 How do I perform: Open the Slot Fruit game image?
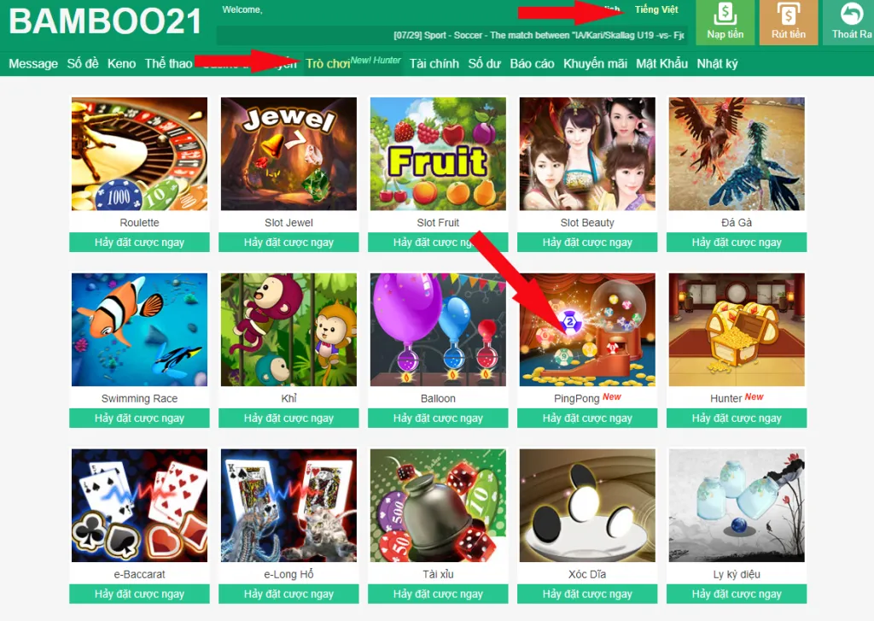tap(438, 154)
